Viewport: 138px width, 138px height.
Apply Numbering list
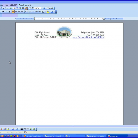[x=30, y=12]
